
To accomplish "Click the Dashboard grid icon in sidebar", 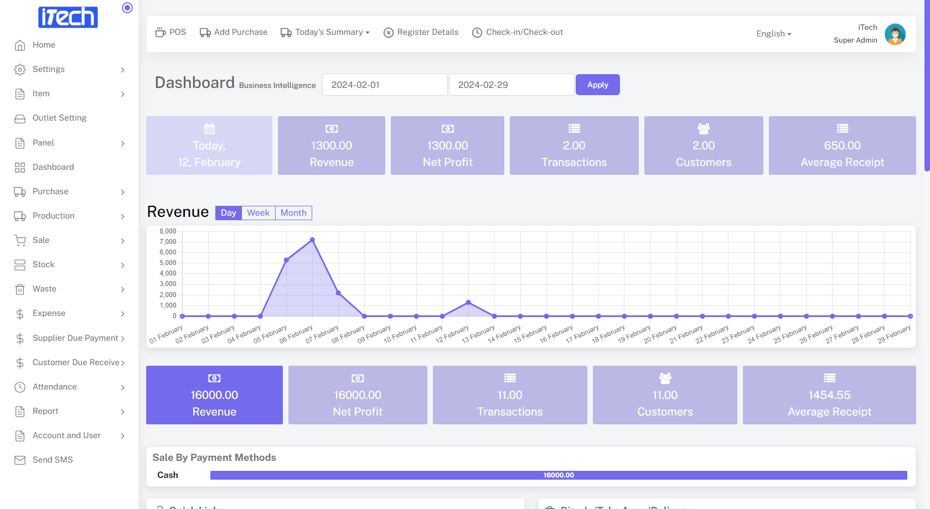I will click(20, 168).
